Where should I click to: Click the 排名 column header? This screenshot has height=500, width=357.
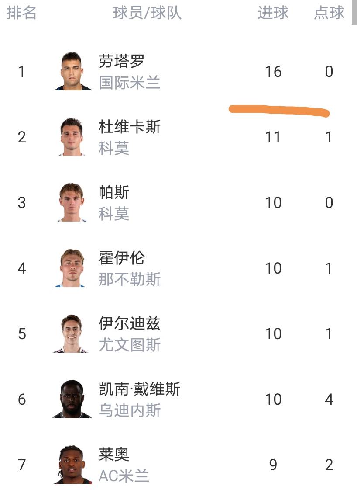[x=21, y=13]
